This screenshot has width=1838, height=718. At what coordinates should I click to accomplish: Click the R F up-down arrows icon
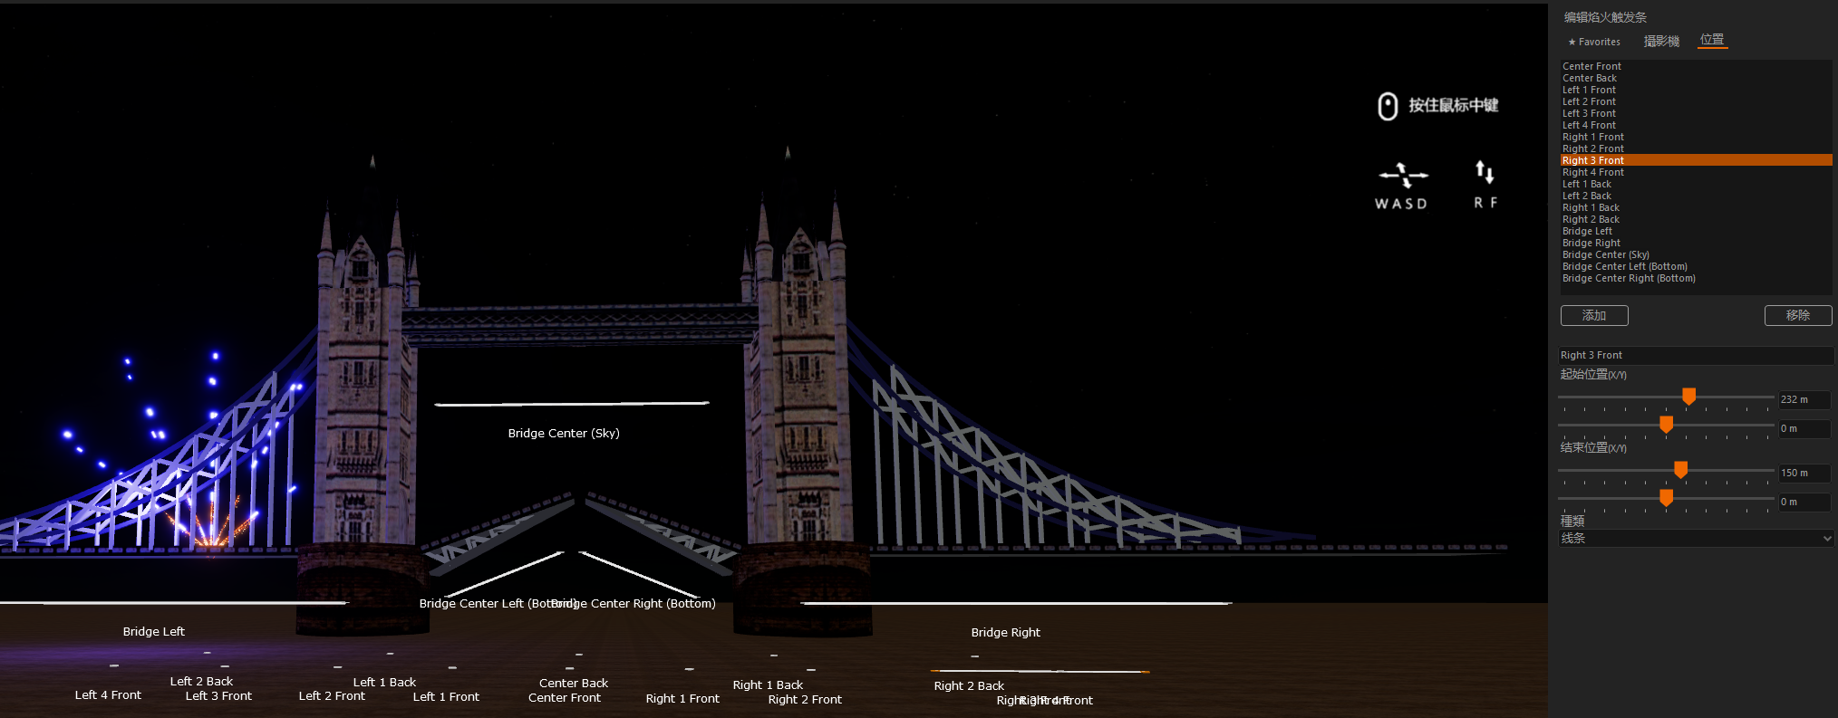point(1485,172)
